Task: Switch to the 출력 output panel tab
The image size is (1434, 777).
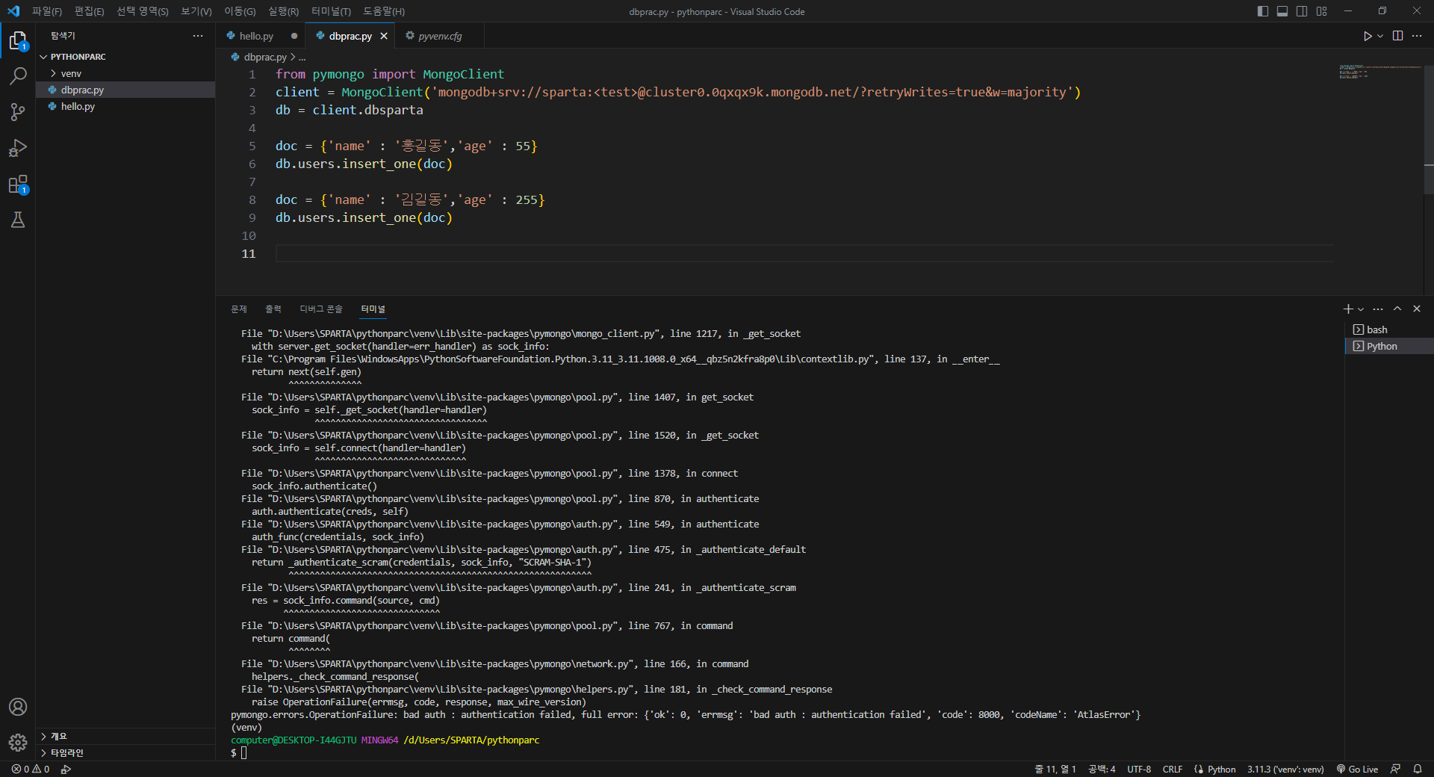Action: (273, 309)
